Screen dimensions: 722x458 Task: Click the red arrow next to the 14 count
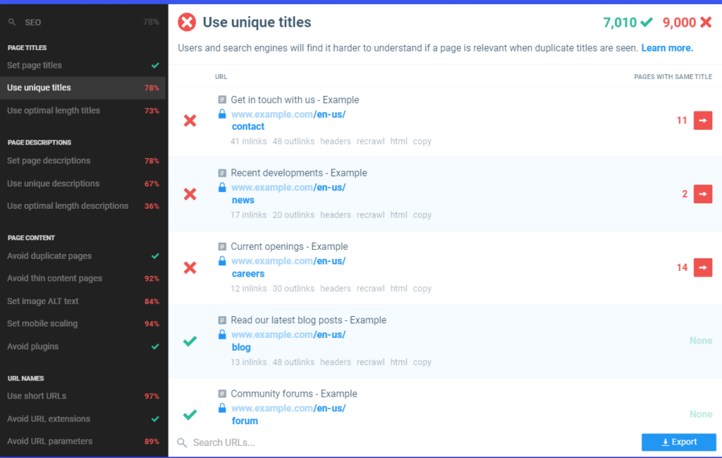[703, 267]
